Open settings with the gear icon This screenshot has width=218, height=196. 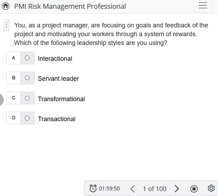pos(211,189)
